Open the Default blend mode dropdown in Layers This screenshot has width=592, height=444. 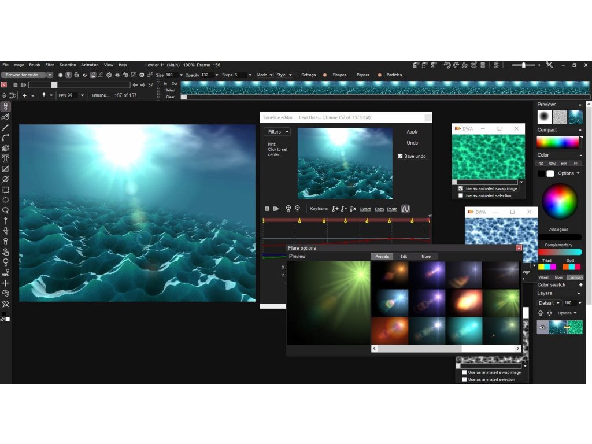click(x=549, y=303)
